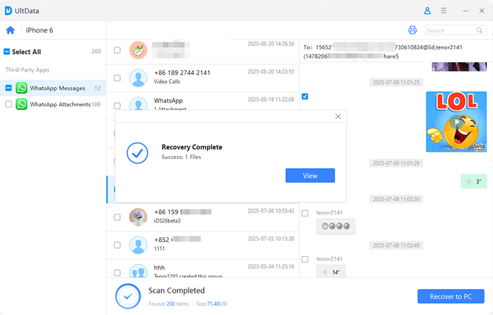
Task: Close the Recovery Complete dialog
Action: tap(338, 117)
